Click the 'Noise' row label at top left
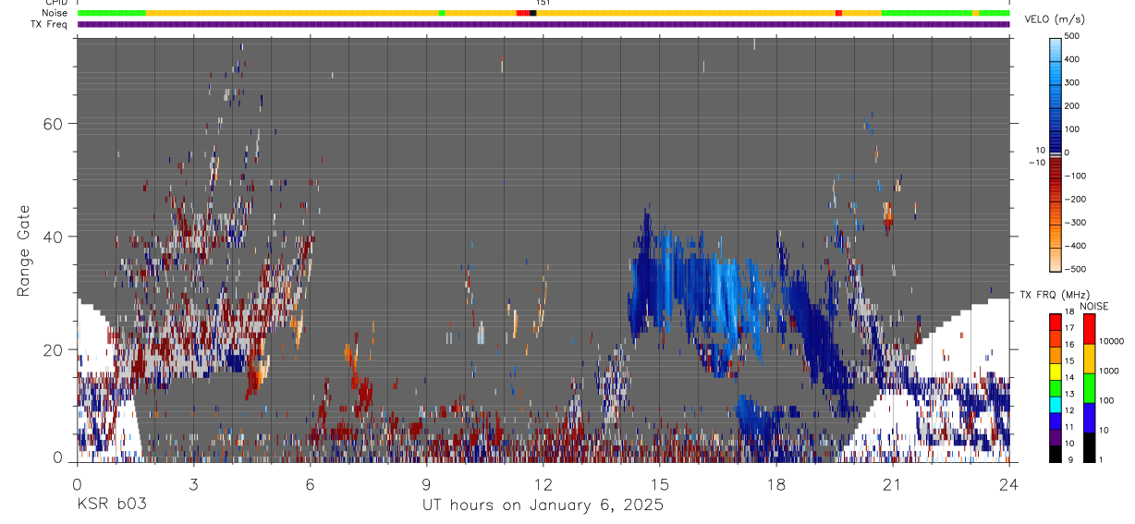1135x524 pixels. (55, 13)
